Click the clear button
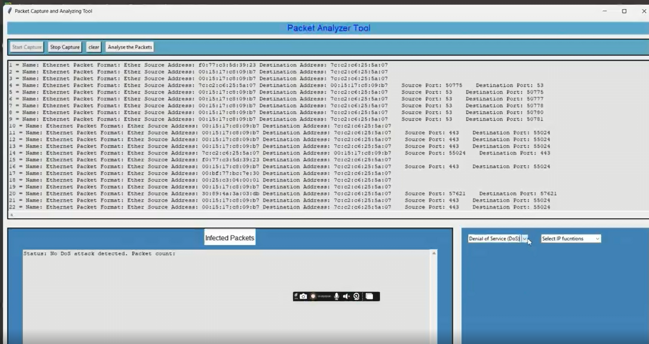The height and width of the screenshot is (344, 649). tap(94, 47)
